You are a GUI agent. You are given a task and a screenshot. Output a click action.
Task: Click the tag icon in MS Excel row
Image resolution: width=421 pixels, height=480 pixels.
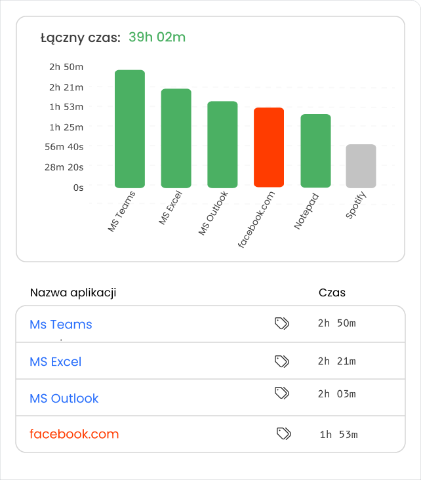[282, 361]
